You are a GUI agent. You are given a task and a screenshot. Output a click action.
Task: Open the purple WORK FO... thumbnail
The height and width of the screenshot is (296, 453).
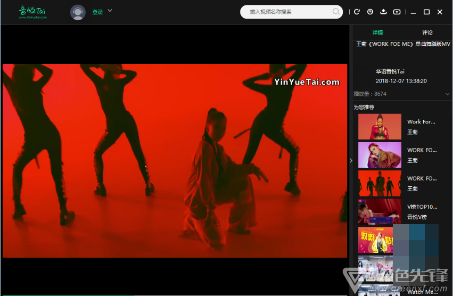point(380,155)
